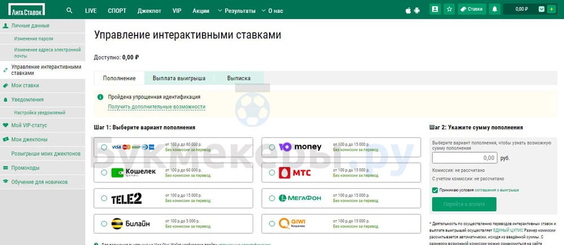Open the profile account icon
Viewport: 564px width, 245px height.
click(435, 10)
